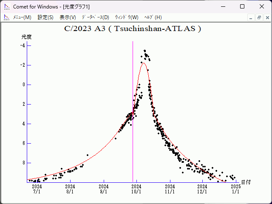The width and height of the screenshot is (272, 204).
Task: Click the 光度 magnitude axis label
Action: 26,37
